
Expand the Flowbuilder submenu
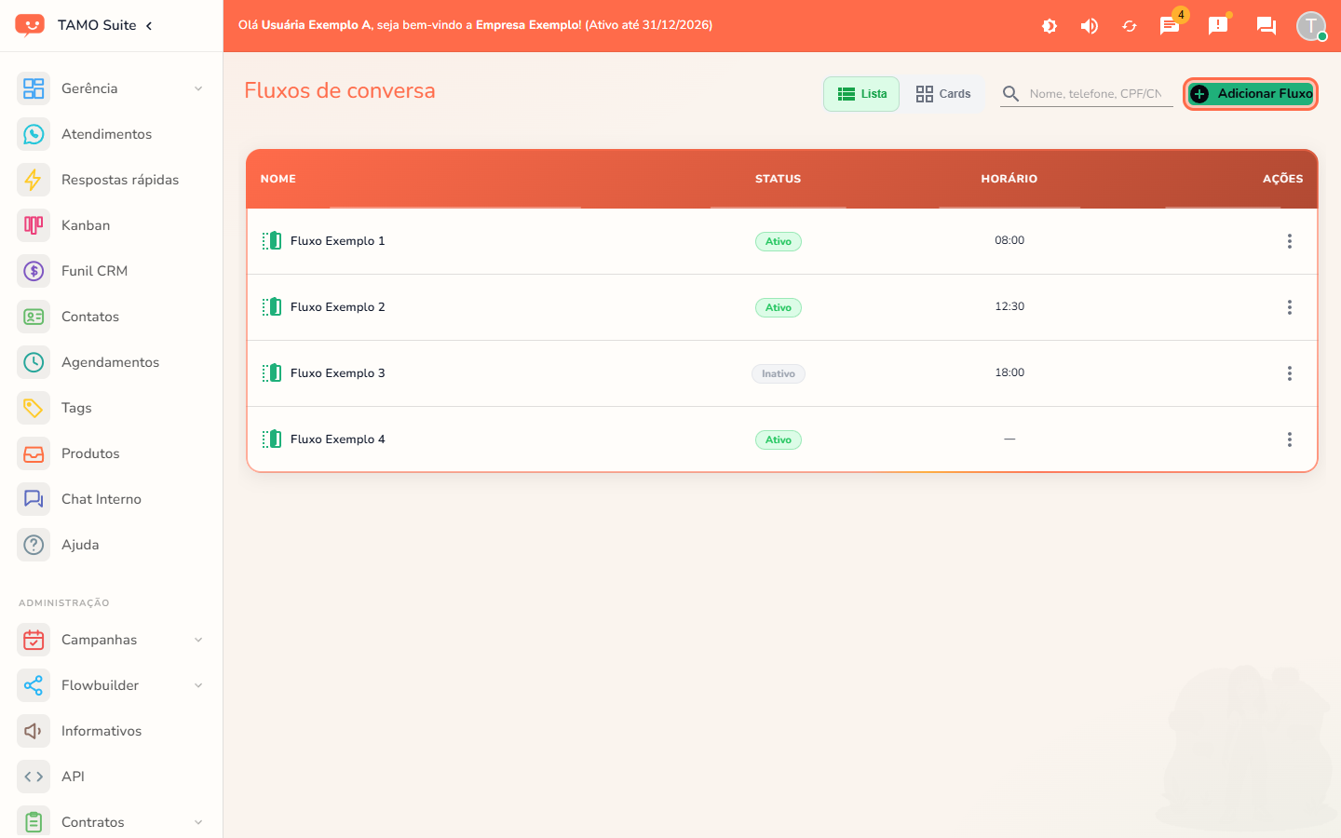(x=198, y=685)
